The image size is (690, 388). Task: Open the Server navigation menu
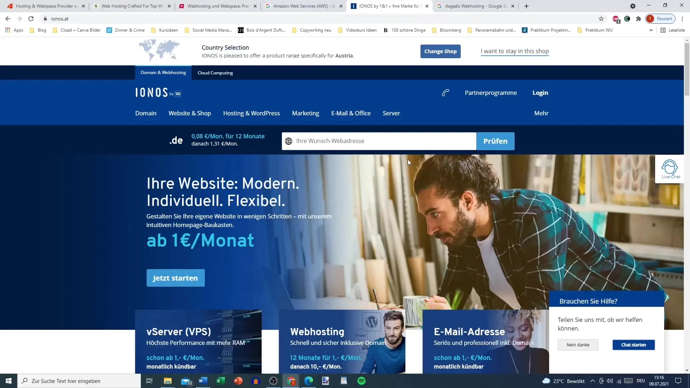391,113
